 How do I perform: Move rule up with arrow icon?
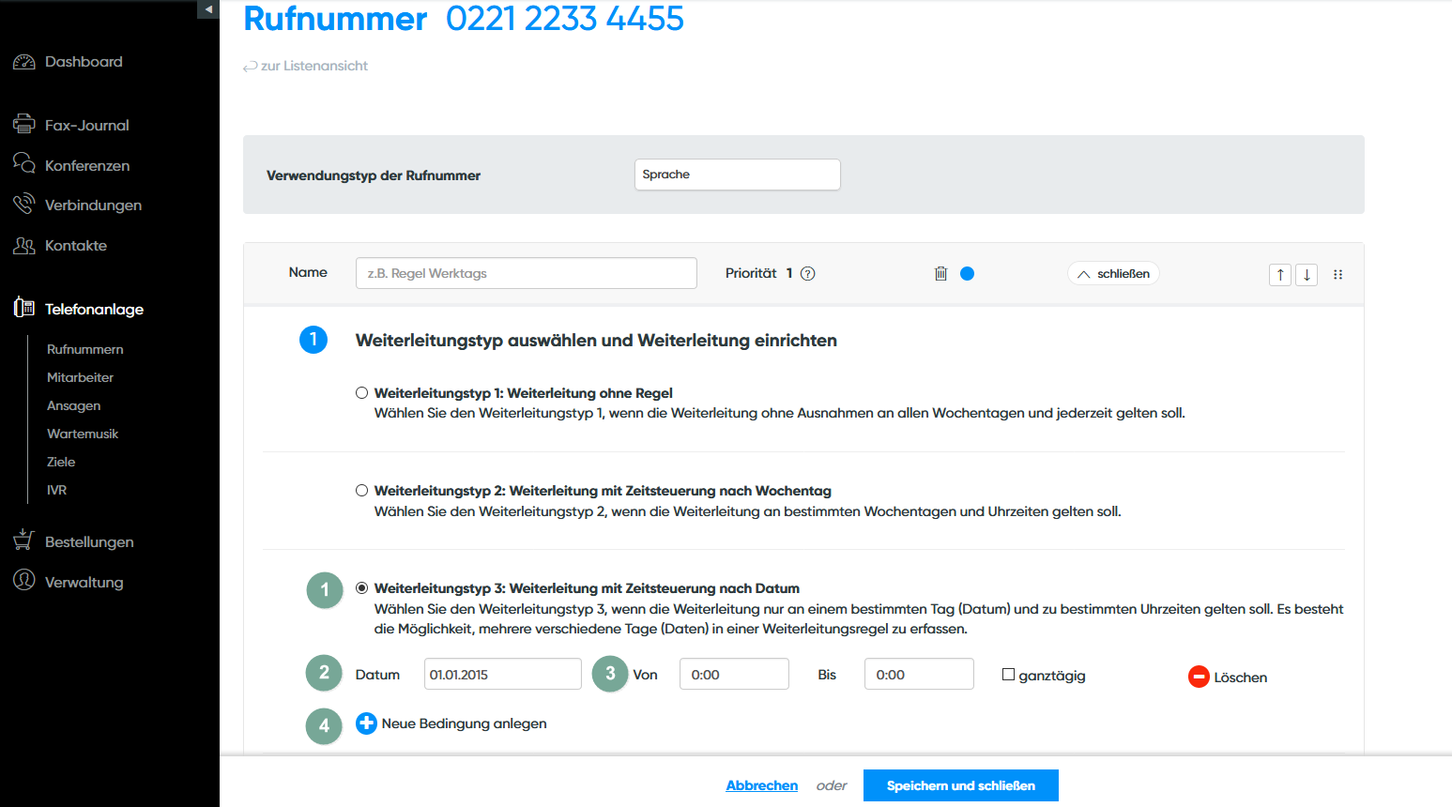coord(1280,275)
